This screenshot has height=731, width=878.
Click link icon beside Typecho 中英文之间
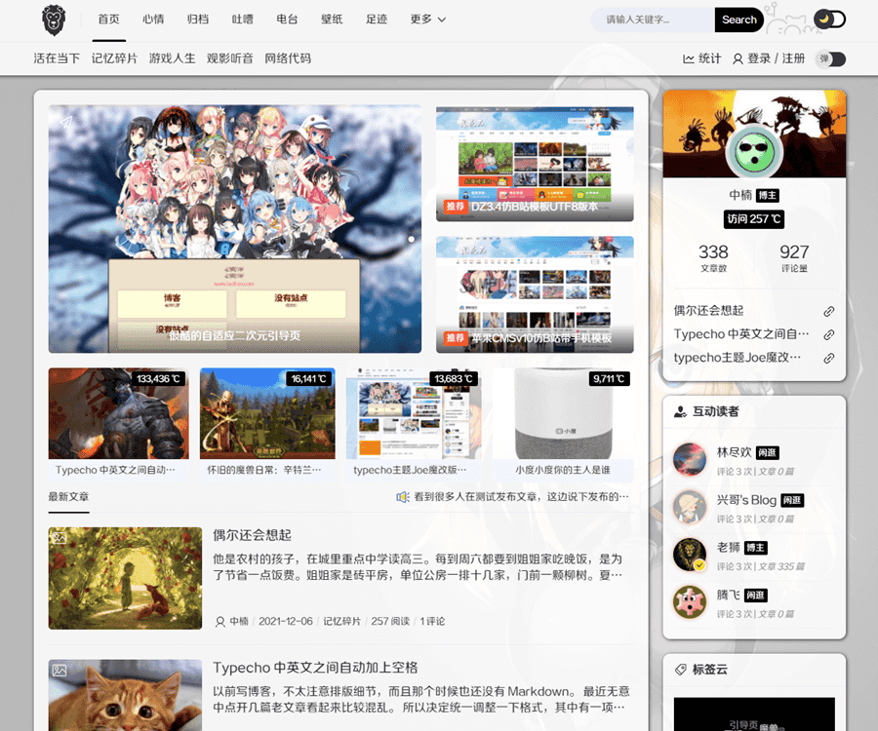click(829, 334)
